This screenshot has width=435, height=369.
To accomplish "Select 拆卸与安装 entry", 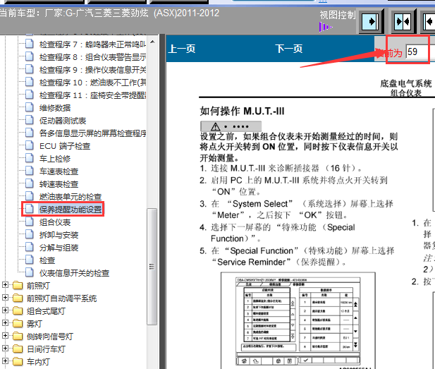I will (59, 235).
